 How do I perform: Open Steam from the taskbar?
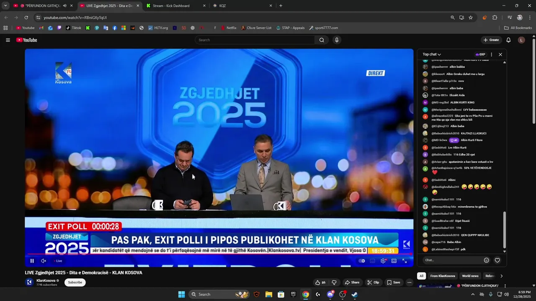point(355,294)
